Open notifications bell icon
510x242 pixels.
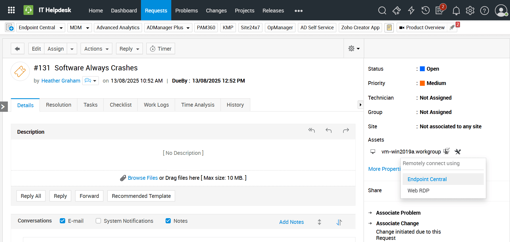pos(456,11)
